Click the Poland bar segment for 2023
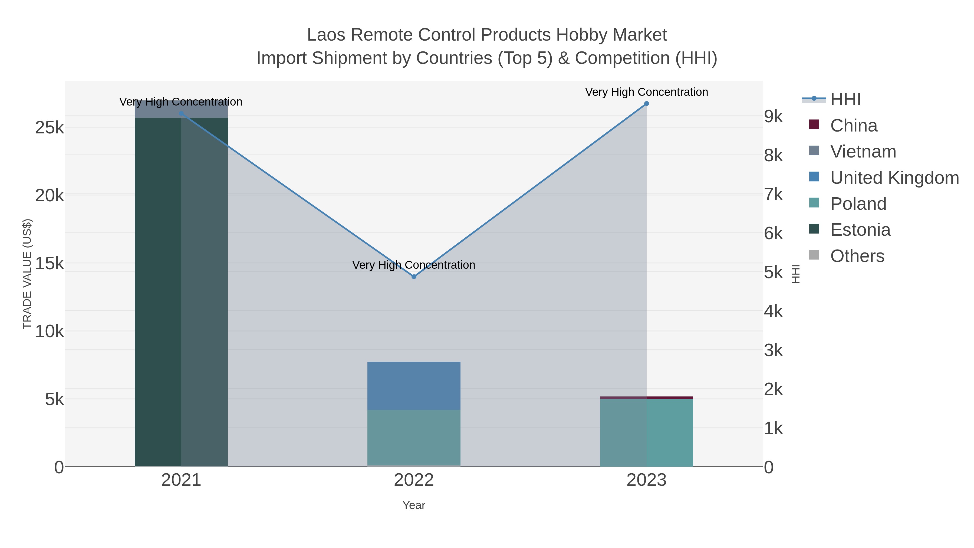Image resolution: width=974 pixels, height=548 pixels. tap(647, 433)
